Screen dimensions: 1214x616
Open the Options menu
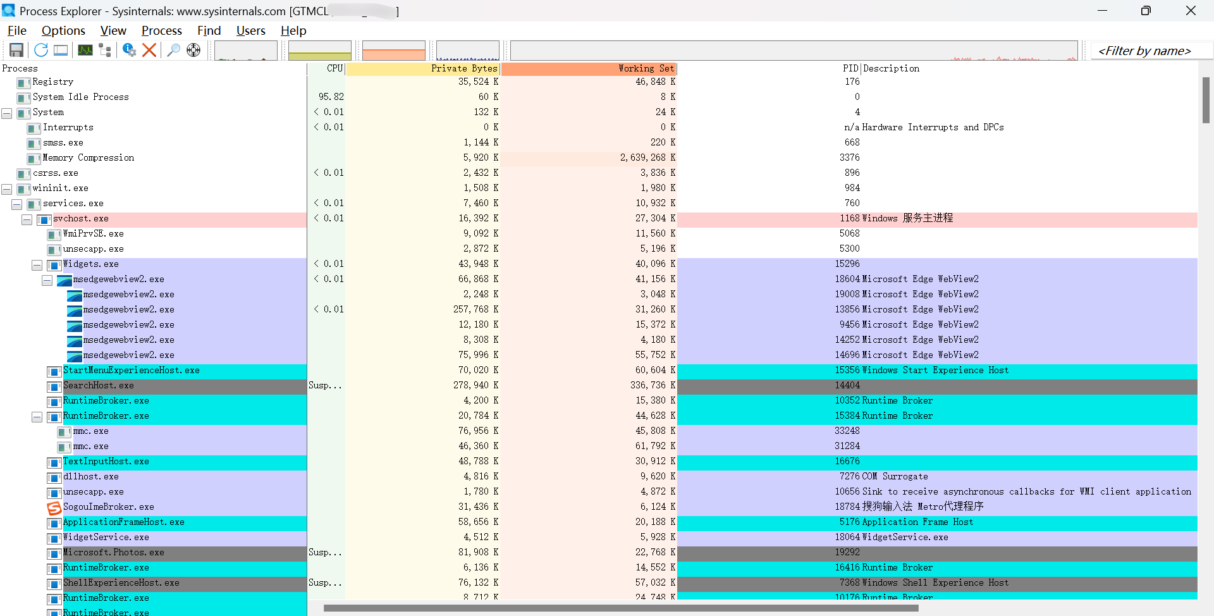(x=63, y=30)
